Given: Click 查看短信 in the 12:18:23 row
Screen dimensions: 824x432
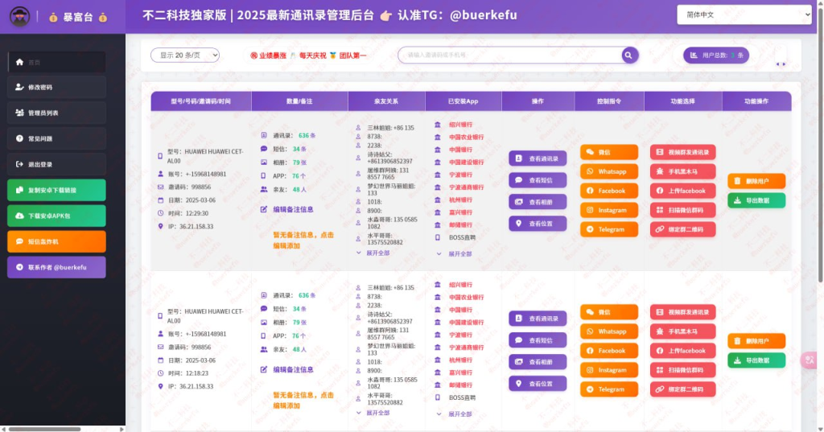Looking at the screenshot, I should point(538,340).
